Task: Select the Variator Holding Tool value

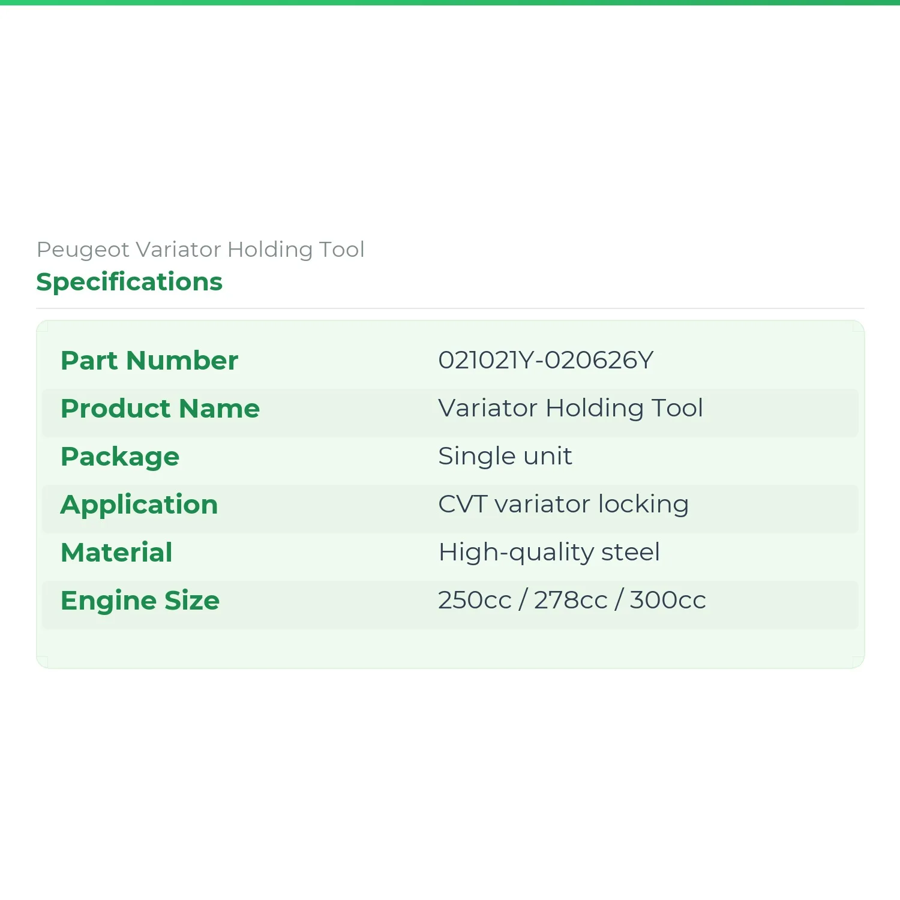Action: pos(571,409)
